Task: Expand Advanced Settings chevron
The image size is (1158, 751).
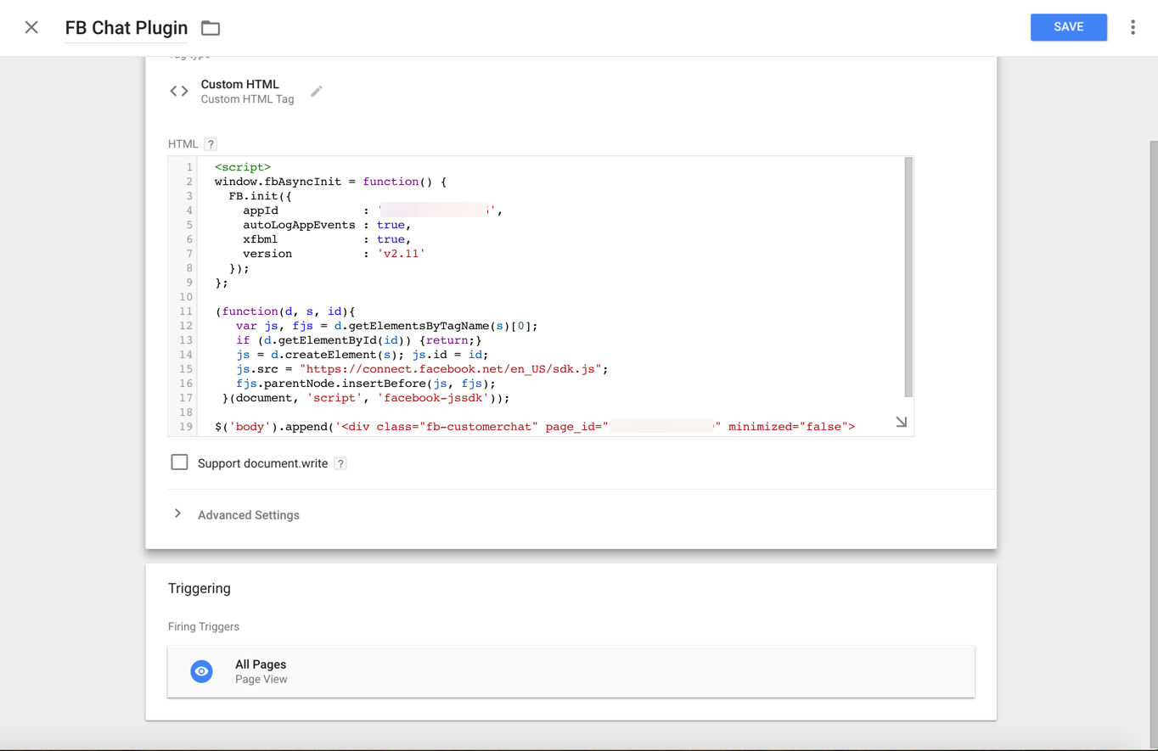Action: click(x=177, y=513)
